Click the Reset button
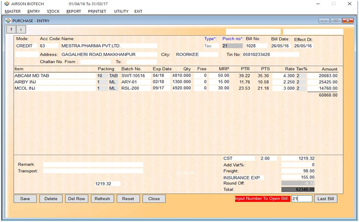 [x=128, y=199]
